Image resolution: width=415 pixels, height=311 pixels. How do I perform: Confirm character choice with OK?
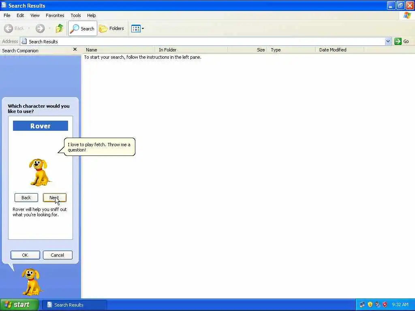coord(25,255)
